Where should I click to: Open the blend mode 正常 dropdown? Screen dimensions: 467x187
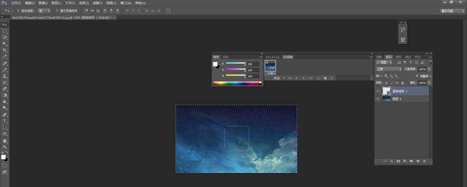pyautogui.click(x=389, y=69)
